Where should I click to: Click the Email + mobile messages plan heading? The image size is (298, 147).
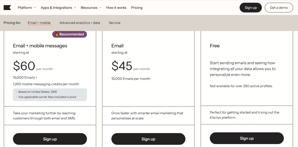tap(40, 46)
